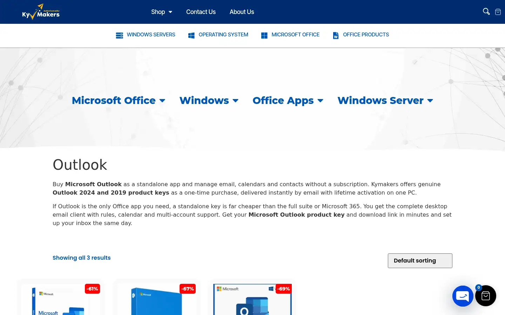Screen dimensions: 505x315
Task: Open the product with -69% badge
Action: 252,299
